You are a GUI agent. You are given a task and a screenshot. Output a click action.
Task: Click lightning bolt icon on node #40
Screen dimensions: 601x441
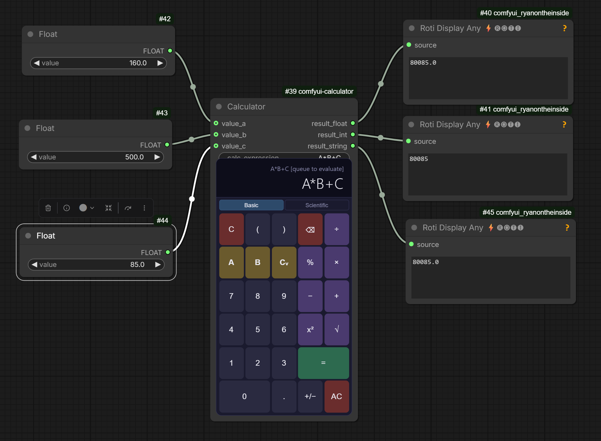(488, 28)
